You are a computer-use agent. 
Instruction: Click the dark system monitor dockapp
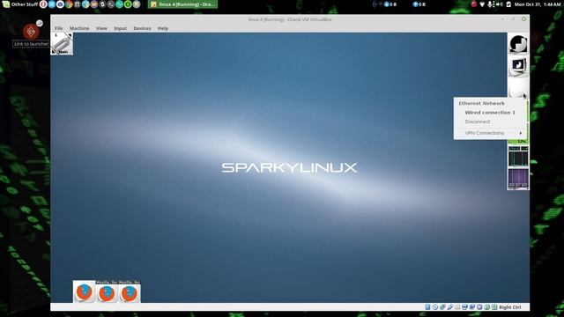518,157
